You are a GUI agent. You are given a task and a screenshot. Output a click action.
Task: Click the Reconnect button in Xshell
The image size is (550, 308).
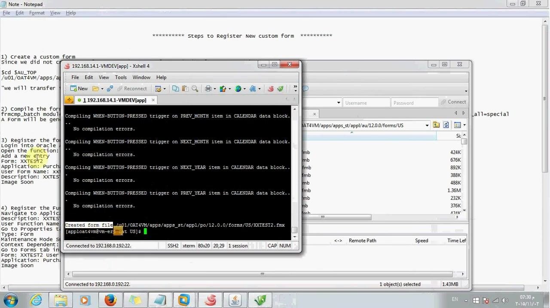click(x=131, y=88)
